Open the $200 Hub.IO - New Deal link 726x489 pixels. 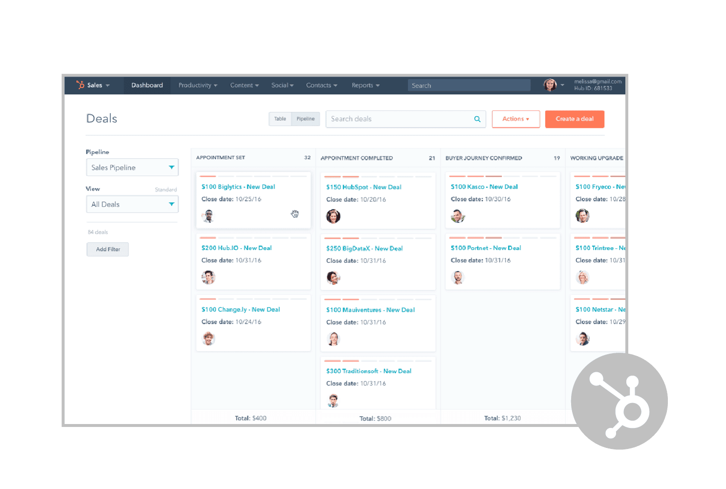(x=236, y=248)
